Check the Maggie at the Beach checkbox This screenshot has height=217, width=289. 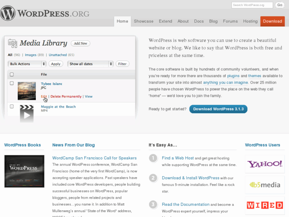point(12,106)
